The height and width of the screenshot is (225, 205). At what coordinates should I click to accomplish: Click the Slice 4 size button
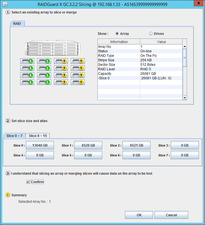[40, 155]
